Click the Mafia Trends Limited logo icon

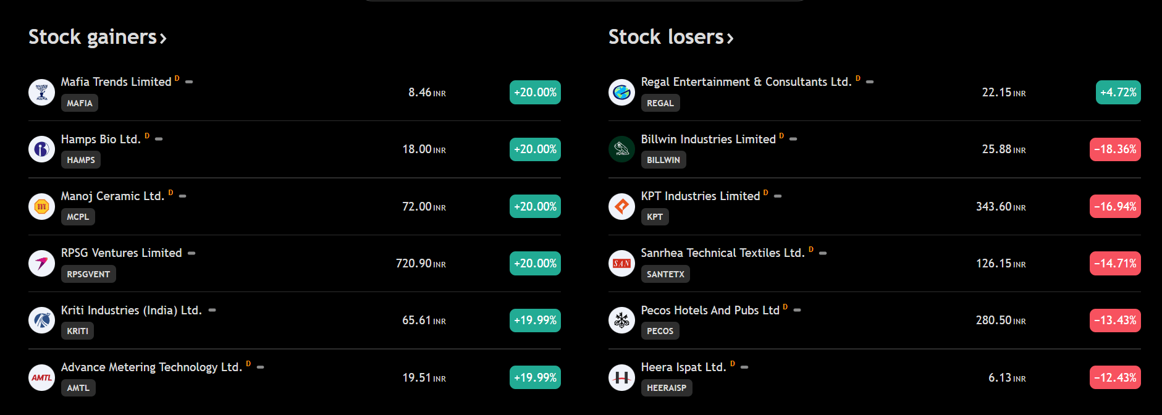tap(41, 93)
